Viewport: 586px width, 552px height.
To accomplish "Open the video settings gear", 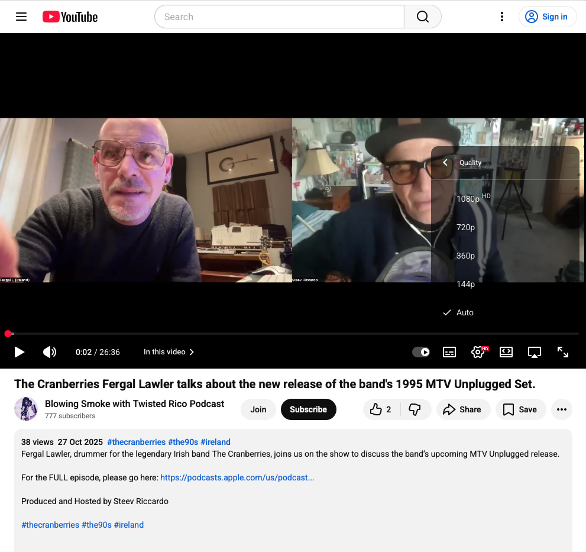I will tap(478, 352).
